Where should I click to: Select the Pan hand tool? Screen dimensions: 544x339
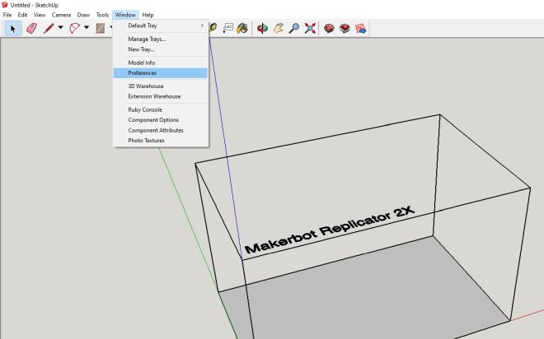(279, 29)
